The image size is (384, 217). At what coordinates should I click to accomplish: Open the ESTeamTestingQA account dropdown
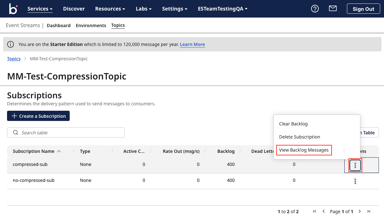(x=223, y=9)
